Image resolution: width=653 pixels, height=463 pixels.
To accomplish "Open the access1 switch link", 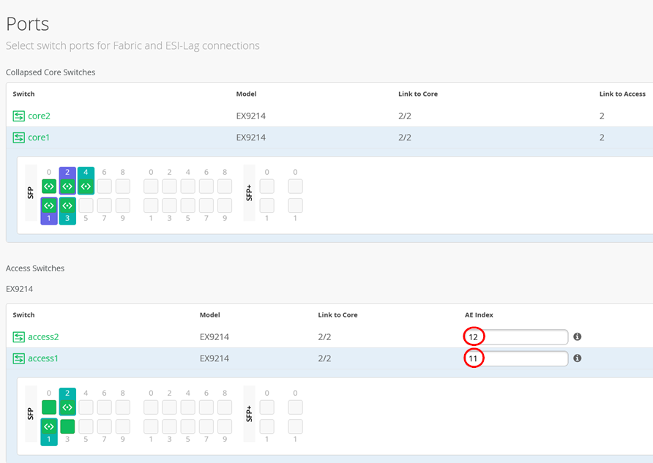I will [43, 358].
